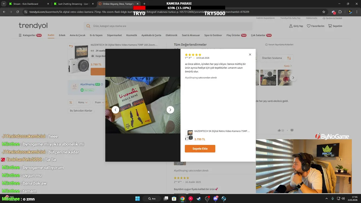Open Ev & Yaşam category
361x203 pixels.
tap(96, 35)
